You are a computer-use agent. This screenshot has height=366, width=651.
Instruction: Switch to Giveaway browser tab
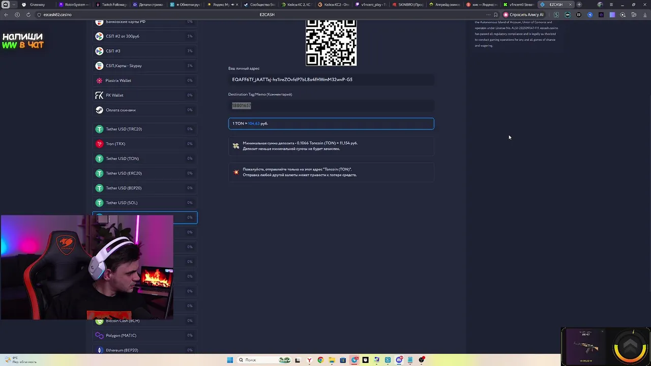(37, 5)
